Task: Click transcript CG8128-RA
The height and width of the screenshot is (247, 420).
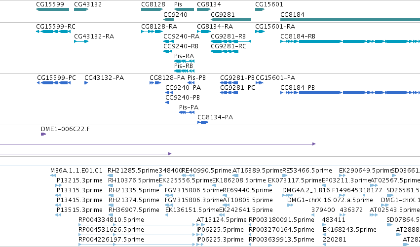Action: pyautogui.click(x=152, y=32)
